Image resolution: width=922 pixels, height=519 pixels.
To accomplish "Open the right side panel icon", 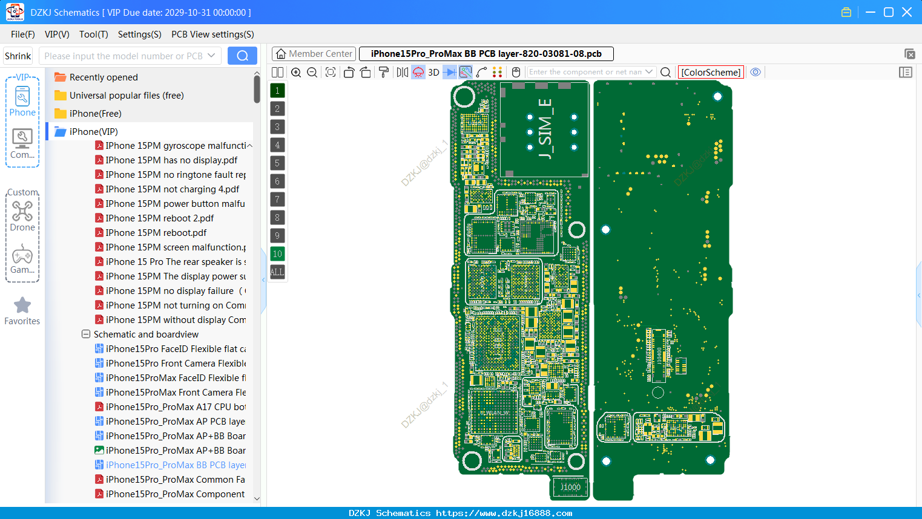I will 906,72.
